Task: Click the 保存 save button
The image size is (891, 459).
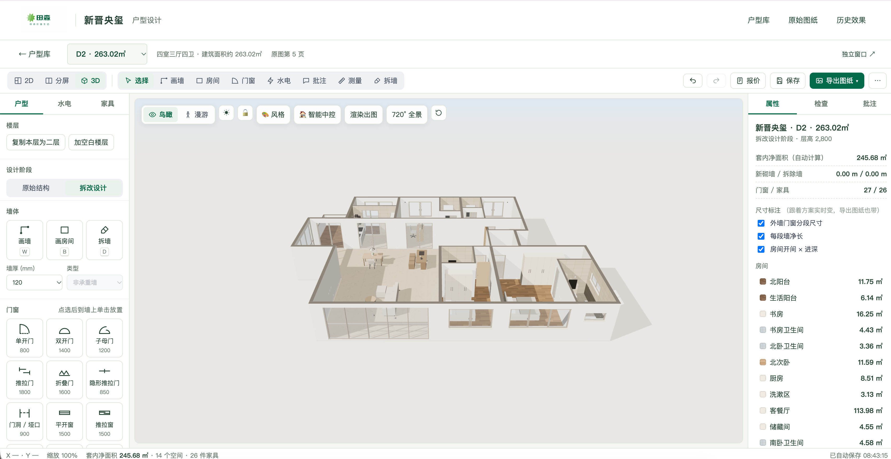Action: click(788, 80)
